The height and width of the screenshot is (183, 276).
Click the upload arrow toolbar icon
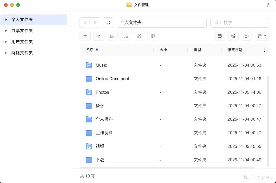click(99, 36)
